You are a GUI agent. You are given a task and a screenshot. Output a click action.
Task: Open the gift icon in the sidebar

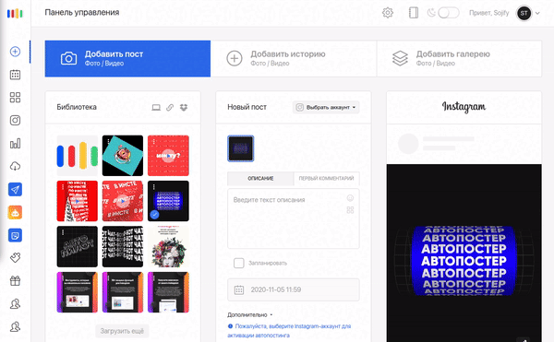coord(15,281)
